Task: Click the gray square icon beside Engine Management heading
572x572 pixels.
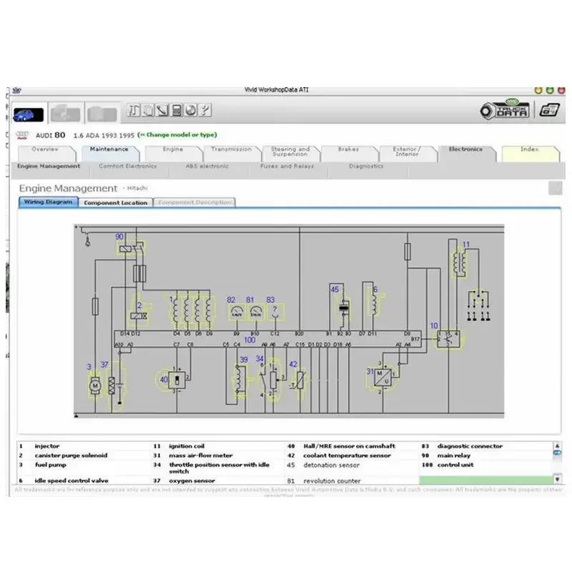Action: (556, 188)
